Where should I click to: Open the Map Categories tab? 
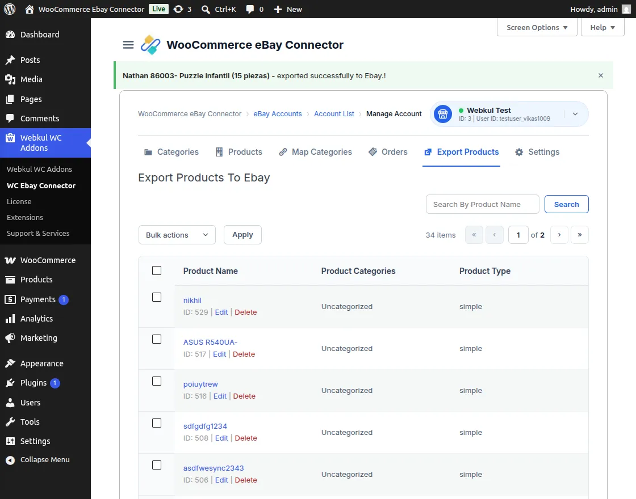(316, 152)
